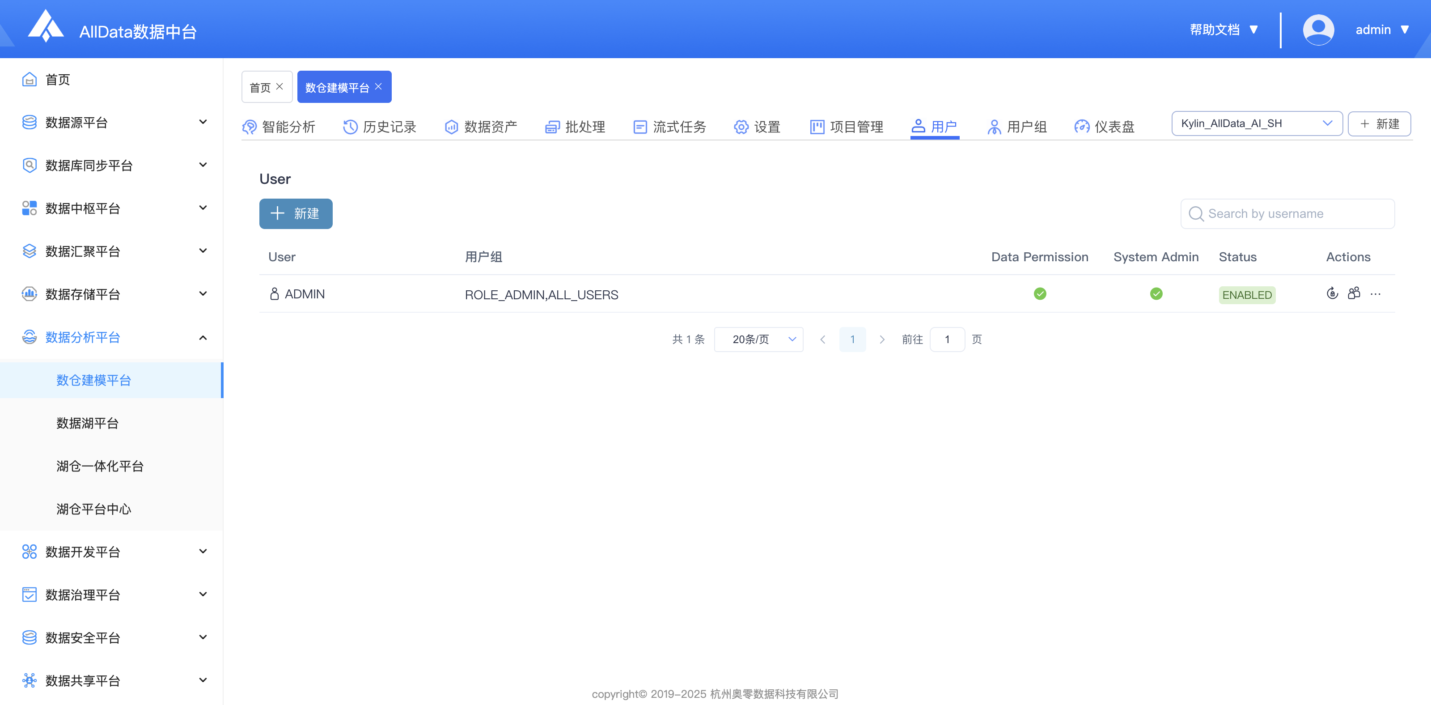Select 数据湖平台 in the sidebar
Viewport: 1431px width, 705px height.
click(x=87, y=423)
